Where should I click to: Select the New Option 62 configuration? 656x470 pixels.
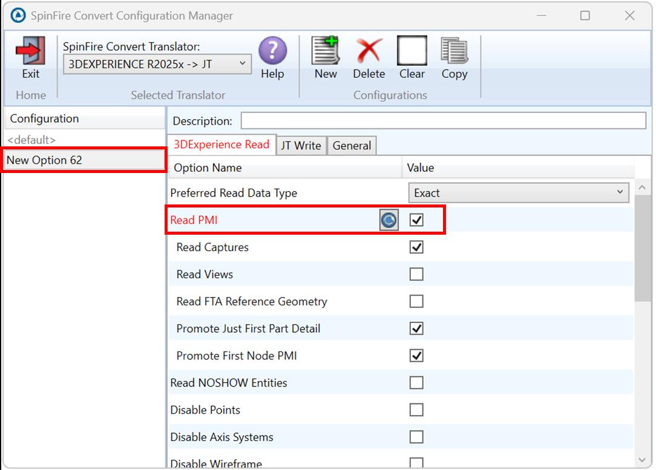point(84,160)
